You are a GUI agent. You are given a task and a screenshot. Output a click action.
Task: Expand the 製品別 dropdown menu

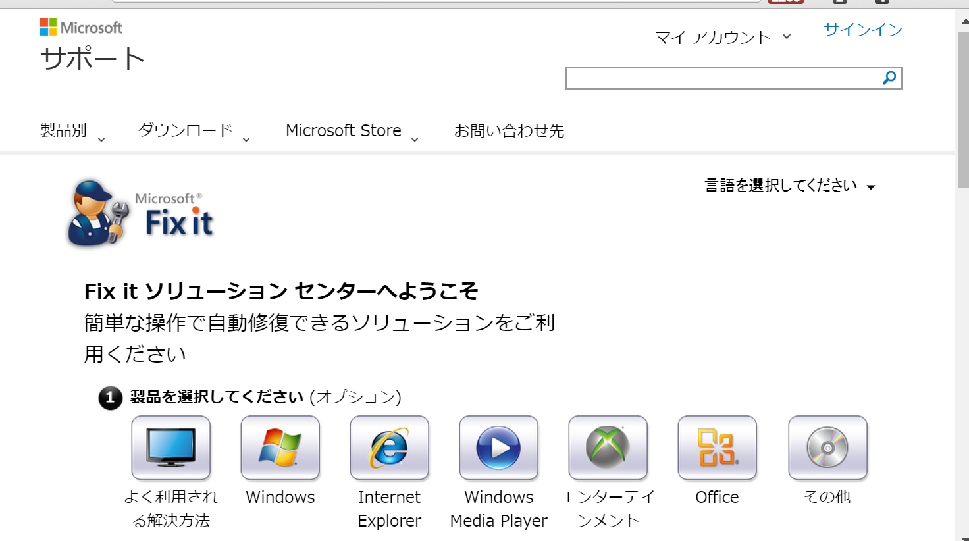(x=72, y=131)
